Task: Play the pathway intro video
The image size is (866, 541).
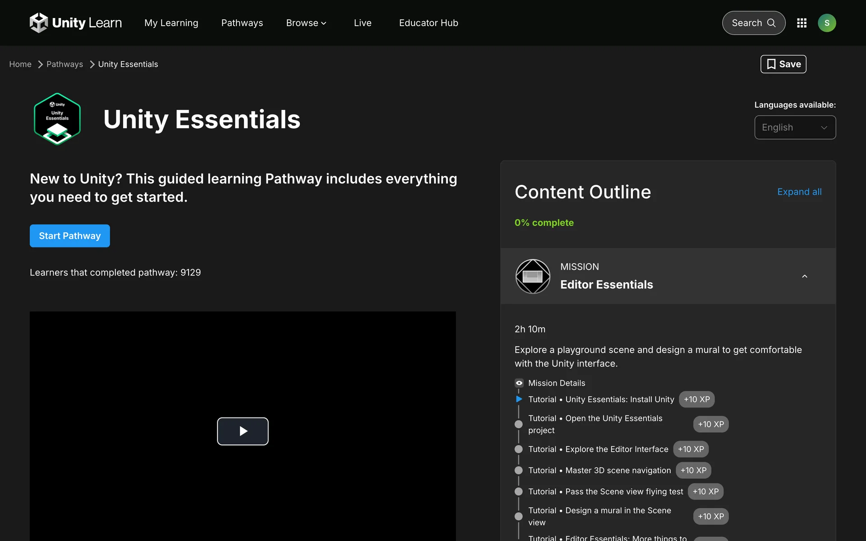Action: [x=243, y=431]
